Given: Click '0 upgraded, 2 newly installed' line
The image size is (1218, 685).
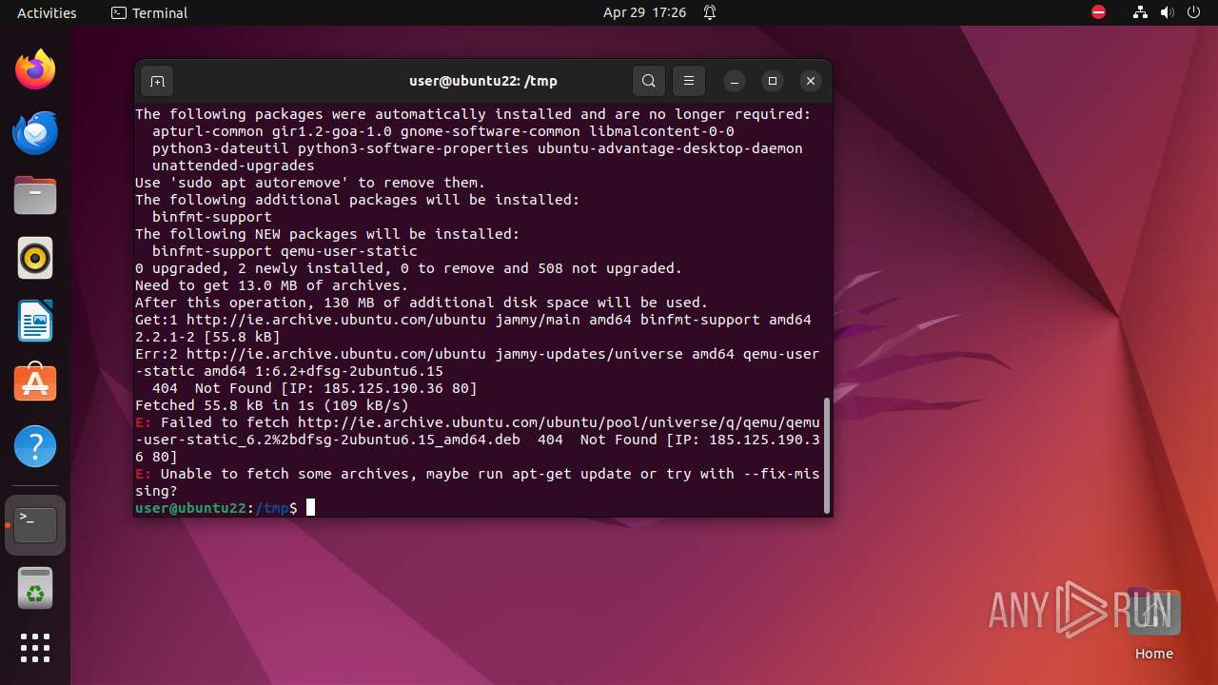Looking at the screenshot, I should [409, 268].
